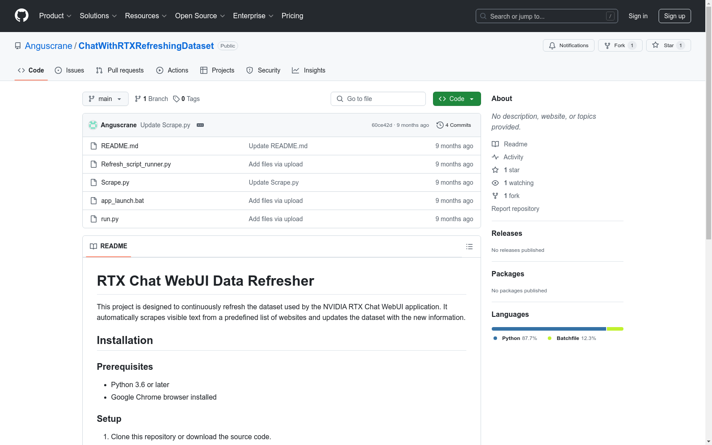Click the book icon on README tab

coord(93,247)
